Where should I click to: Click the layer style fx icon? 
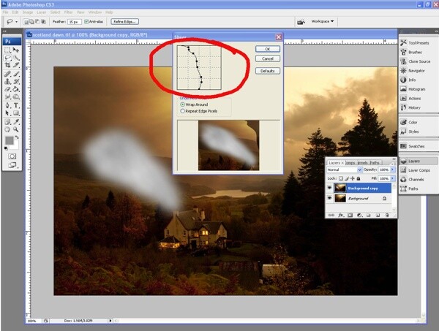coord(341,215)
